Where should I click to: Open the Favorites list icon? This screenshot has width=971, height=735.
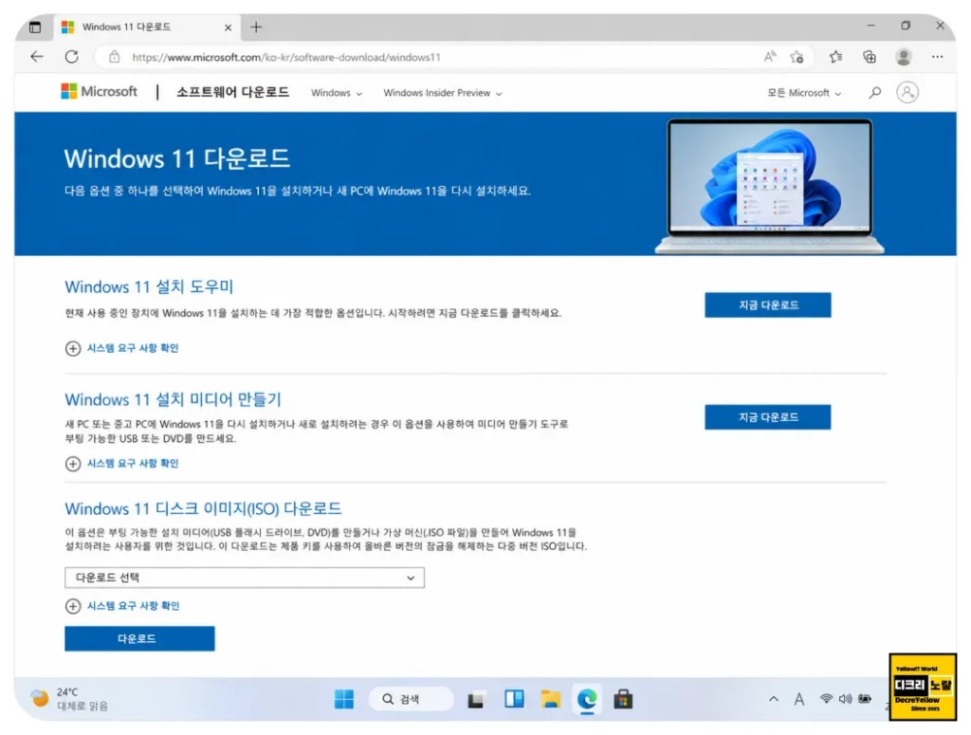pos(835,57)
